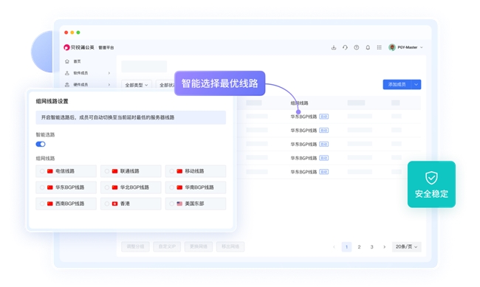Screen dimensions: 480x287
Task: Click the 软件成员 person icon
Action: click(x=67, y=73)
